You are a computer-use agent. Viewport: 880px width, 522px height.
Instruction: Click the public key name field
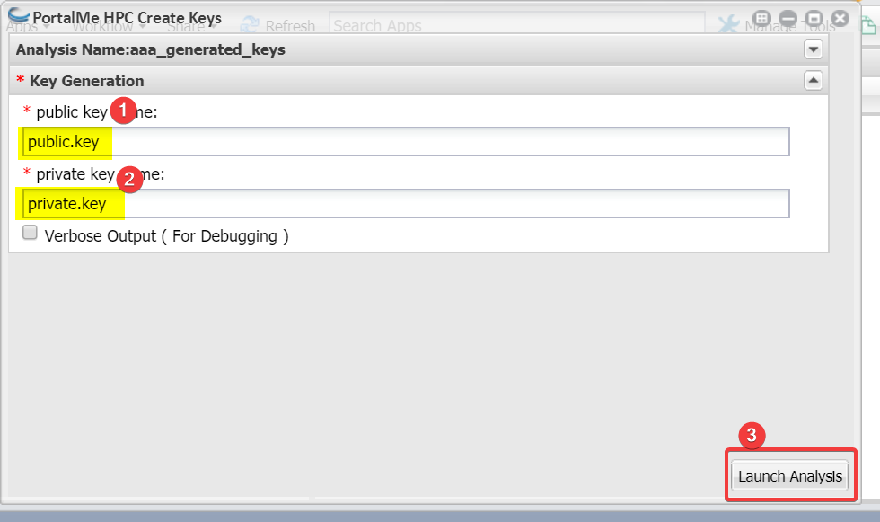tap(406, 141)
